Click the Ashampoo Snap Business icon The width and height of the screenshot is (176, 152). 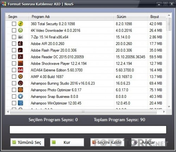point(20,96)
